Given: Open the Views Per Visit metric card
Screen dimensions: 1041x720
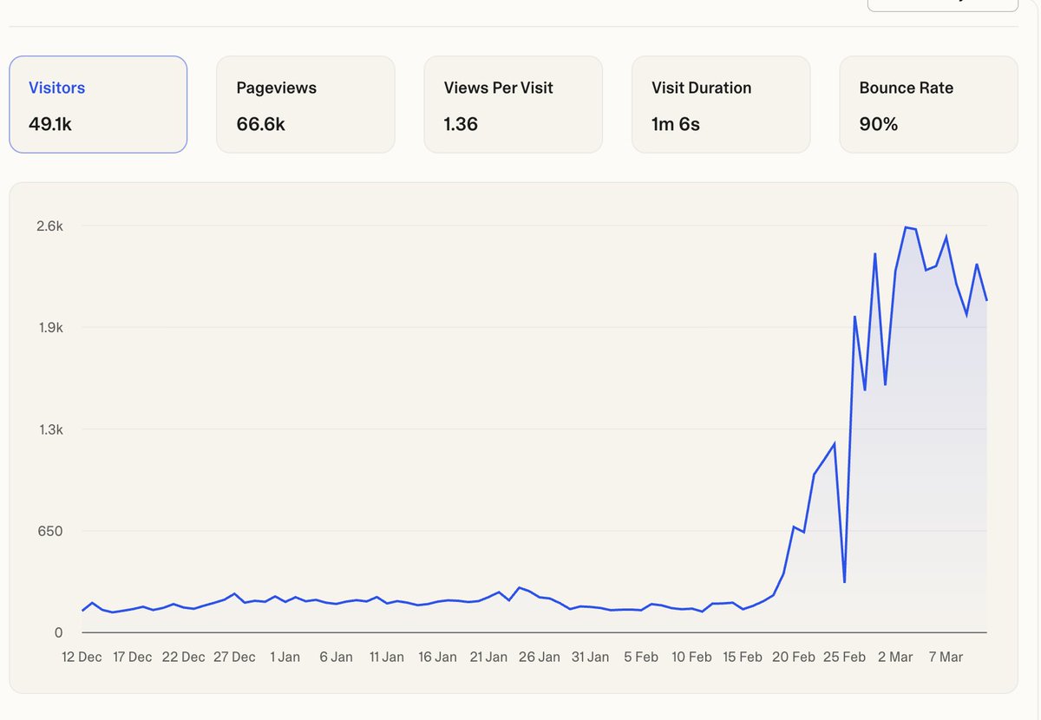Looking at the screenshot, I should click(513, 105).
